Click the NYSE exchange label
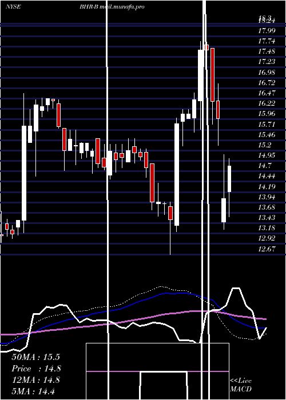 (x=13, y=7)
